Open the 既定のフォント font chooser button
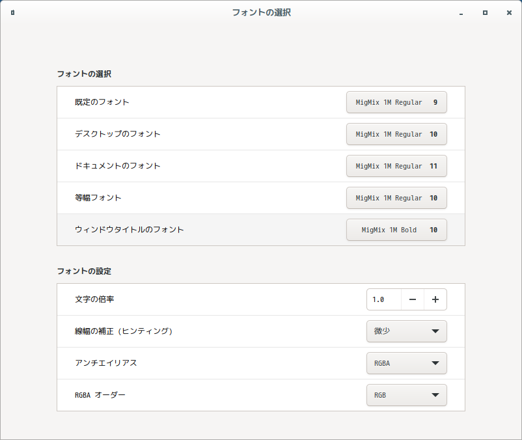Screen dimensions: 522x440 click(x=396, y=102)
